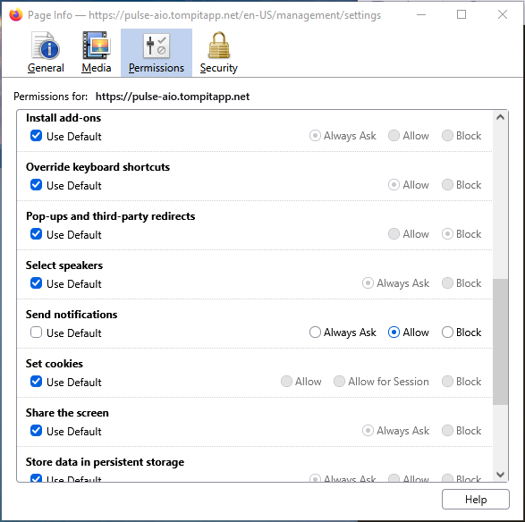
Task: Click the Select speakers heading
Action: tap(64, 265)
